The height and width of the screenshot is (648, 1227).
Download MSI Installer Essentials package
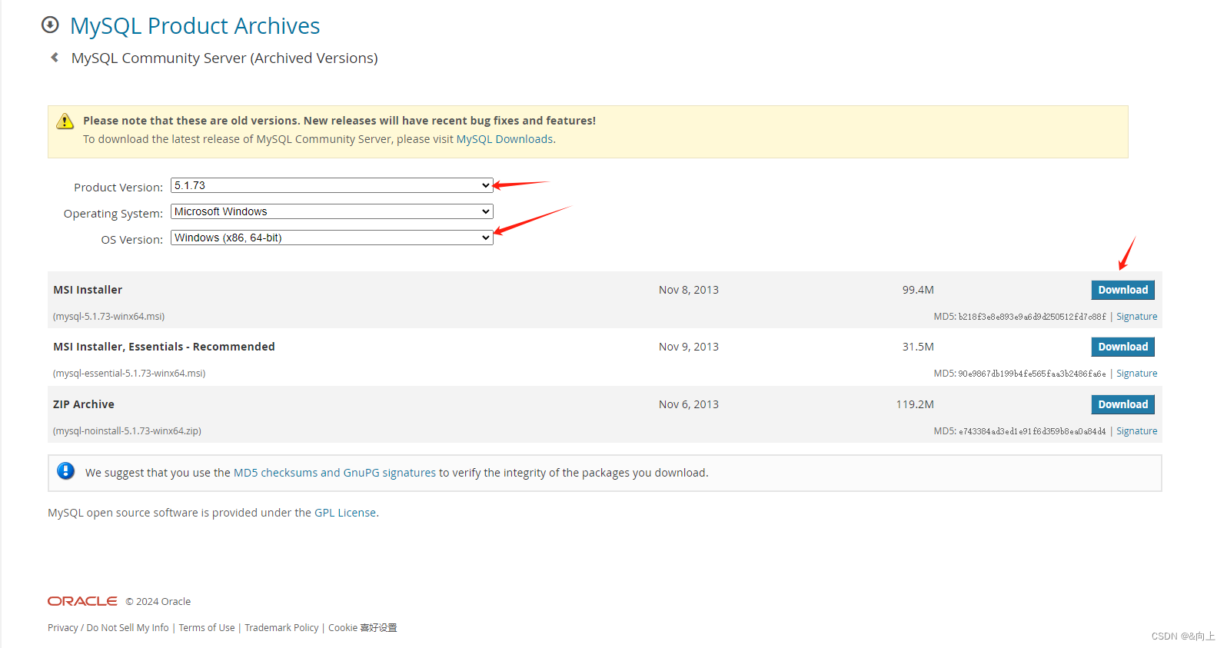(1122, 347)
